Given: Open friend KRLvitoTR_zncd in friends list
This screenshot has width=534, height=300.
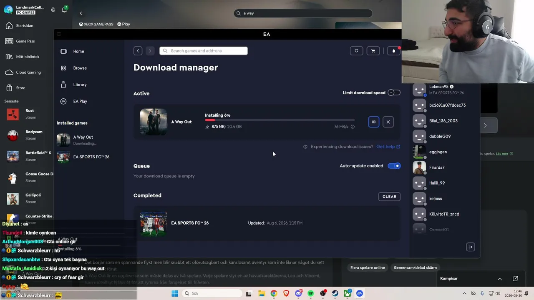Looking at the screenshot, I should pos(444,214).
